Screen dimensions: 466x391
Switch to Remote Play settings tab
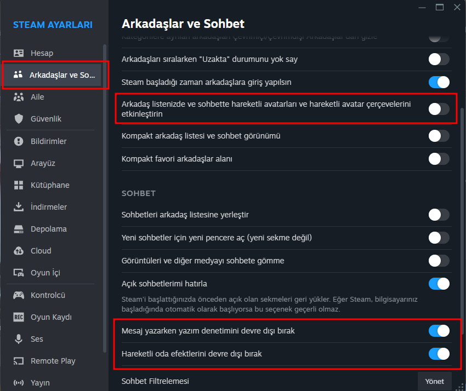coord(54,361)
